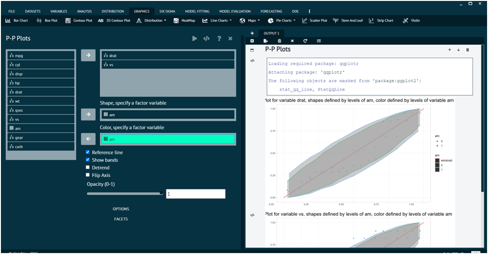
Task: Click the delete (trash) icon in output toolbar
Action: tap(279, 40)
